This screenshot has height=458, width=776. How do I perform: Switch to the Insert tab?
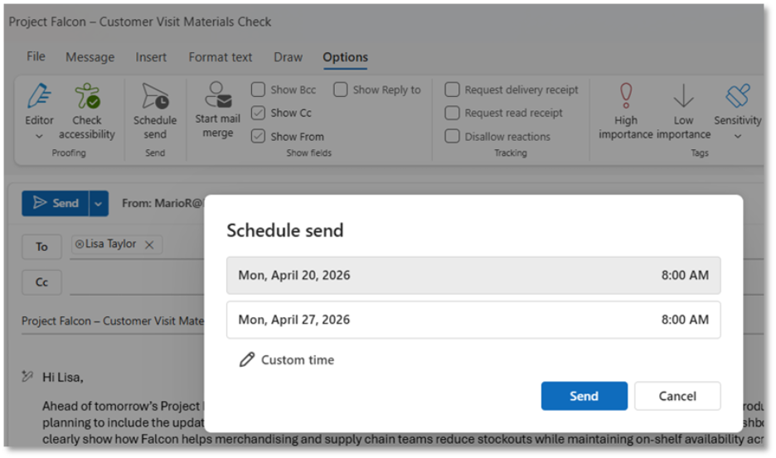[151, 57]
